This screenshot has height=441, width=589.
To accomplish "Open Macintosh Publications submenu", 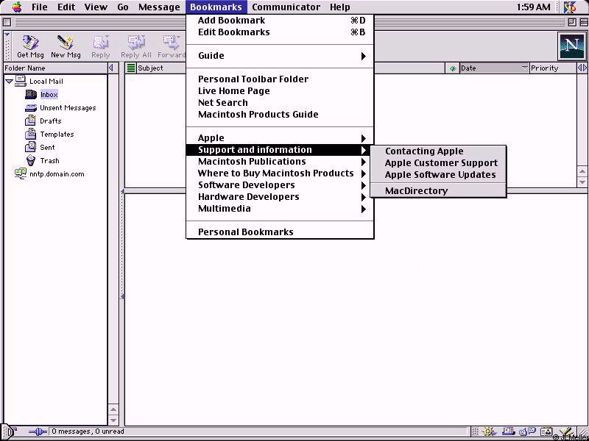I will [281, 162].
